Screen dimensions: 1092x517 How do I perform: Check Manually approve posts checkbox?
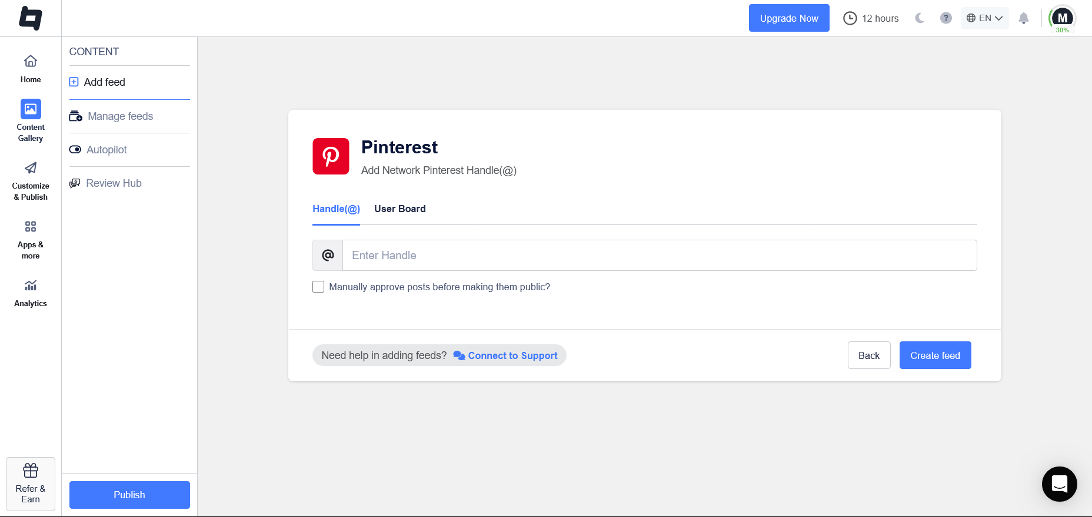click(318, 287)
